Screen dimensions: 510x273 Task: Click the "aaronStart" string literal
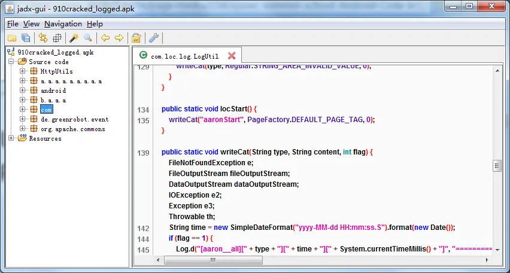(x=221, y=119)
